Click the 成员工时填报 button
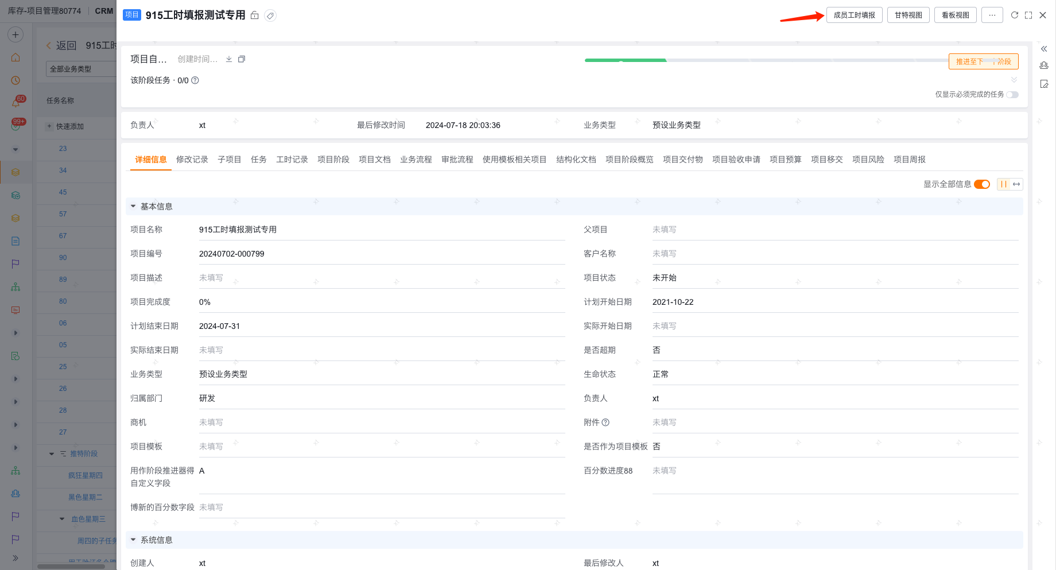This screenshot has height=570, width=1056. [x=854, y=15]
